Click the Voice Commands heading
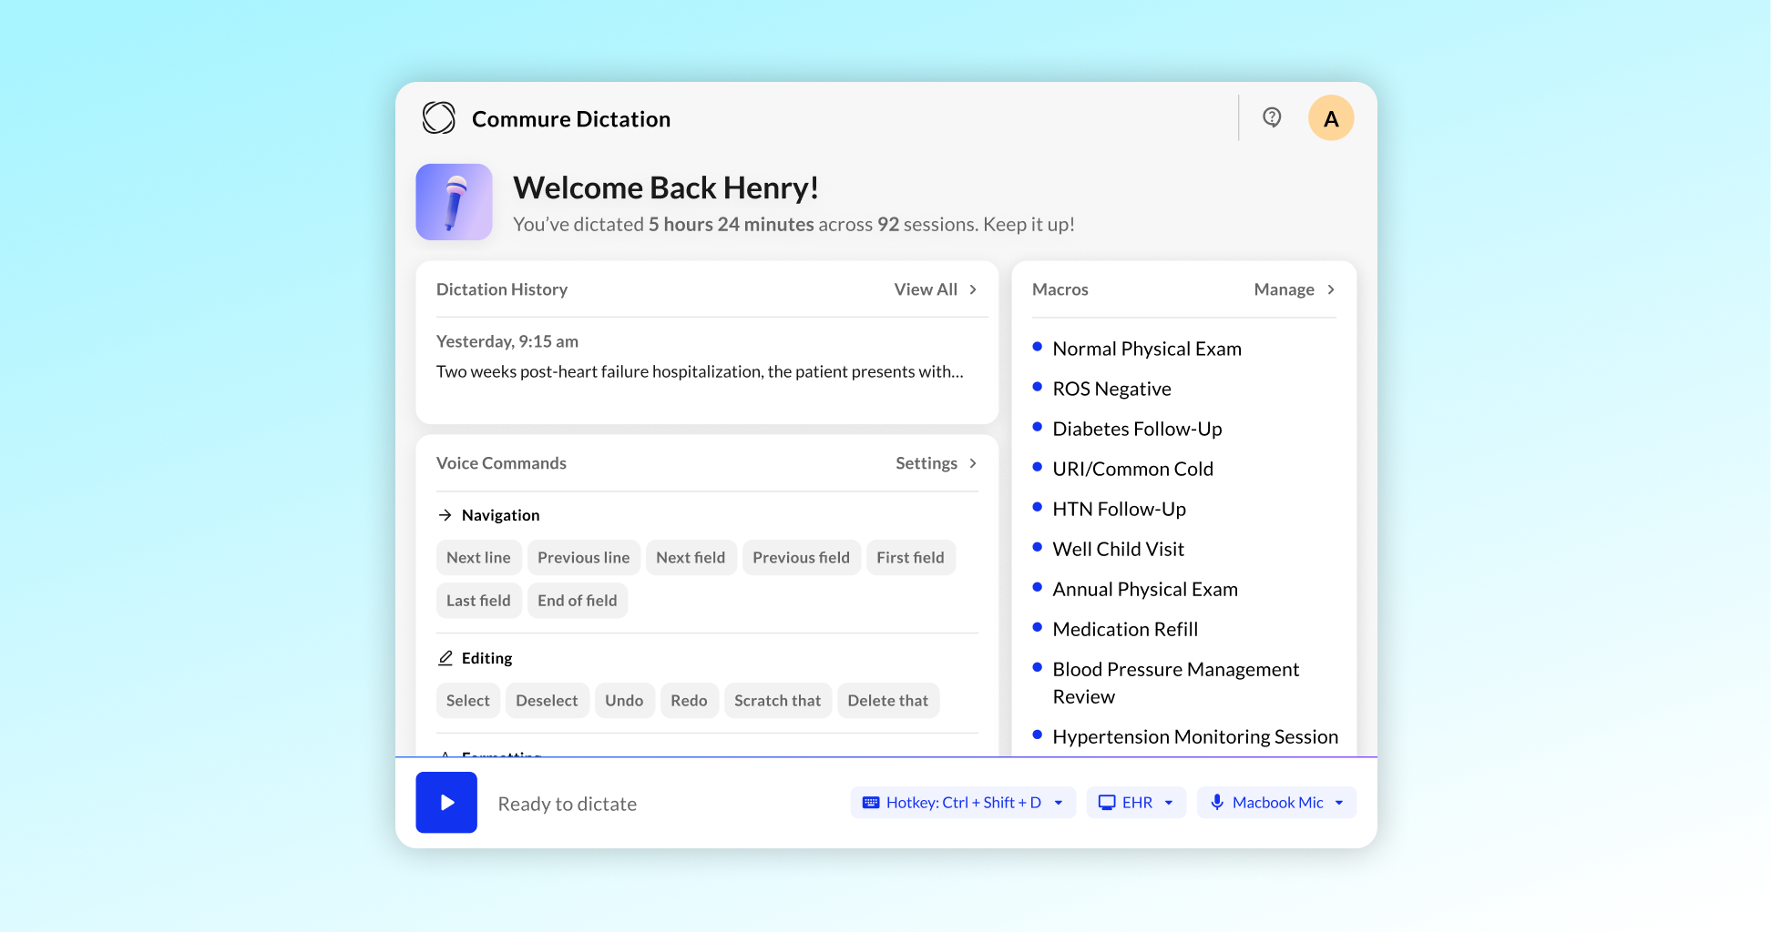Screen dimensions: 1771x932 pyautogui.click(x=501, y=463)
